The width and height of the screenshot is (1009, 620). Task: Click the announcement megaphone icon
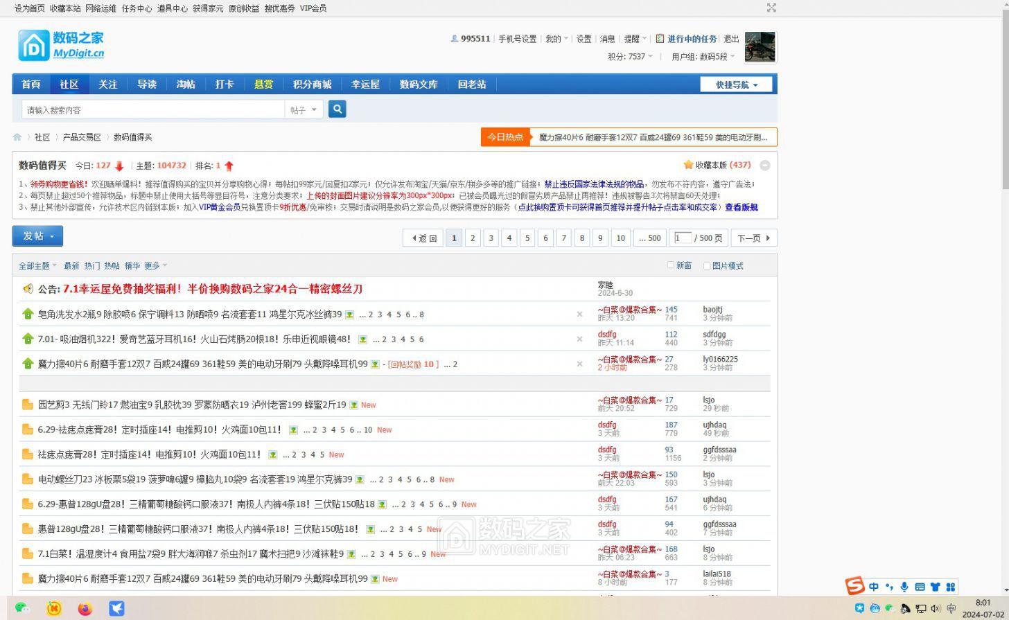tap(28, 289)
